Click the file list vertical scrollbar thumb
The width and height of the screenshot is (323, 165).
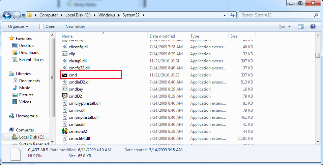(318, 55)
